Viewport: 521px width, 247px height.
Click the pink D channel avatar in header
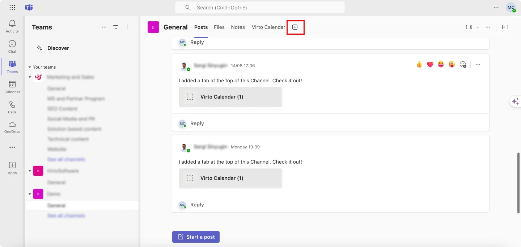pyautogui.click(x=153, y=27)
